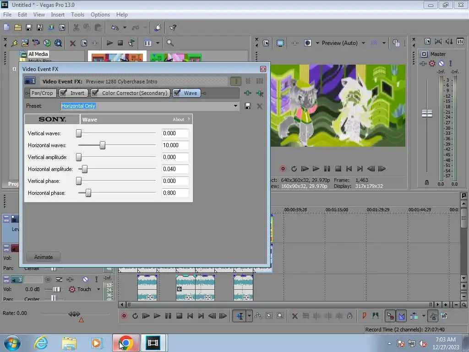Expand the Project Media tree plus node

14,69
